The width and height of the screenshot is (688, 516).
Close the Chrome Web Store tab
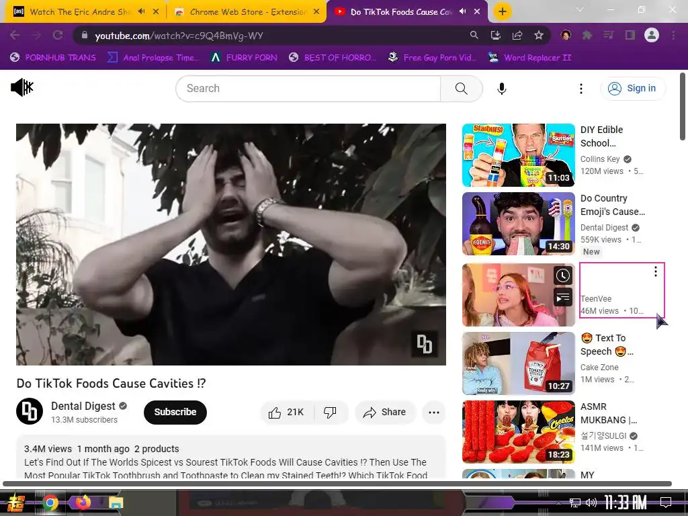pyautogui.click(x=316, y=12)
